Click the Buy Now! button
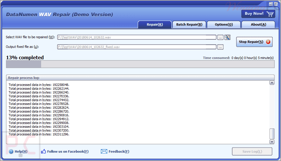This screenshot has width=281, height=161. 258,14
